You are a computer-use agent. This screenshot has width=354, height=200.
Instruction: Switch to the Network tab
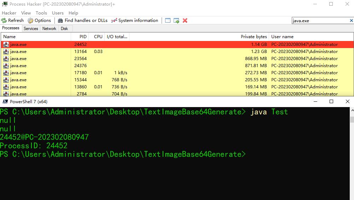point(50,29)
